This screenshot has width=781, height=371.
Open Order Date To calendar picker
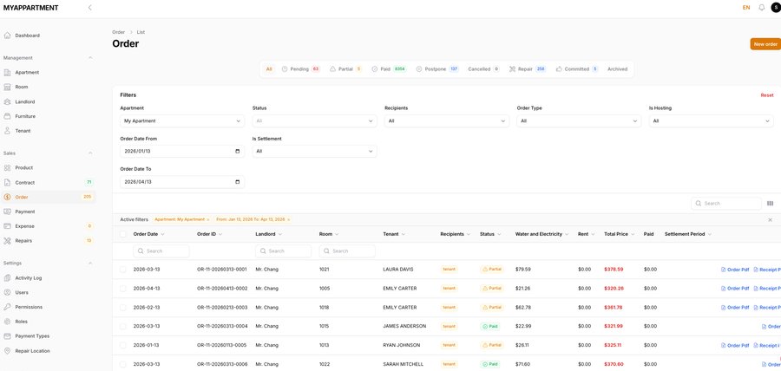point(237,182)
